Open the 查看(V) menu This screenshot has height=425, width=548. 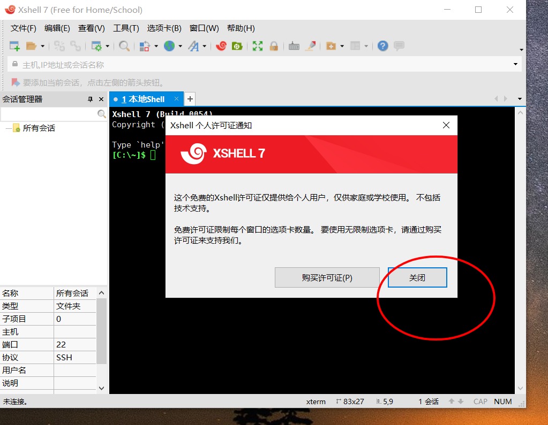(x=91, y=28)
